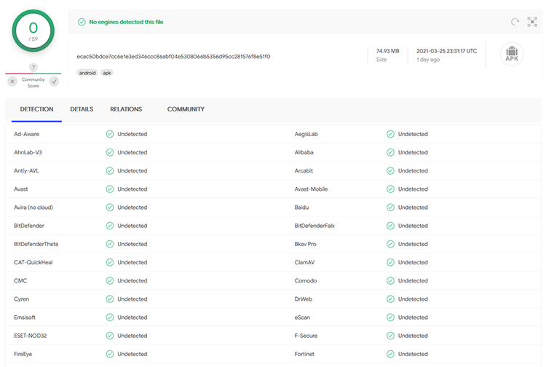Click the Undetected check icon for ClamAV
The height and width of the screenshot is (367, 546).
point(390,262)
